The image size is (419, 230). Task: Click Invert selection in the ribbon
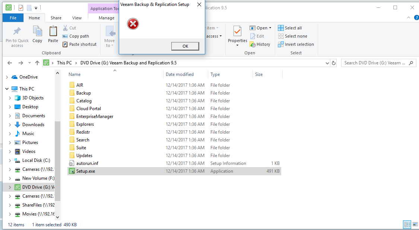pyautogui.click(x=296, y=44)
